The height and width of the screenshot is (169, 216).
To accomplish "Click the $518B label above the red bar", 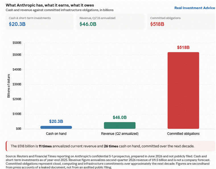I will pos(183,48).
